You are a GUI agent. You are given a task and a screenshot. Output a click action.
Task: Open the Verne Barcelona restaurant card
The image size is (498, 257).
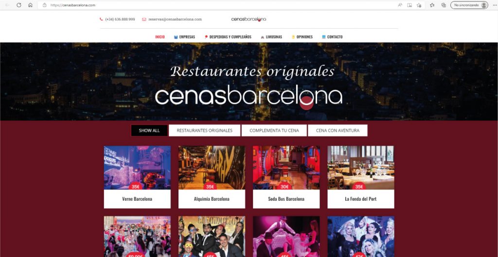137,177
